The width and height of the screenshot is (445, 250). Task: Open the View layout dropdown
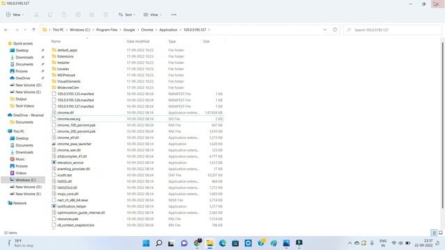pyautogui.click(x=152, y=15)
